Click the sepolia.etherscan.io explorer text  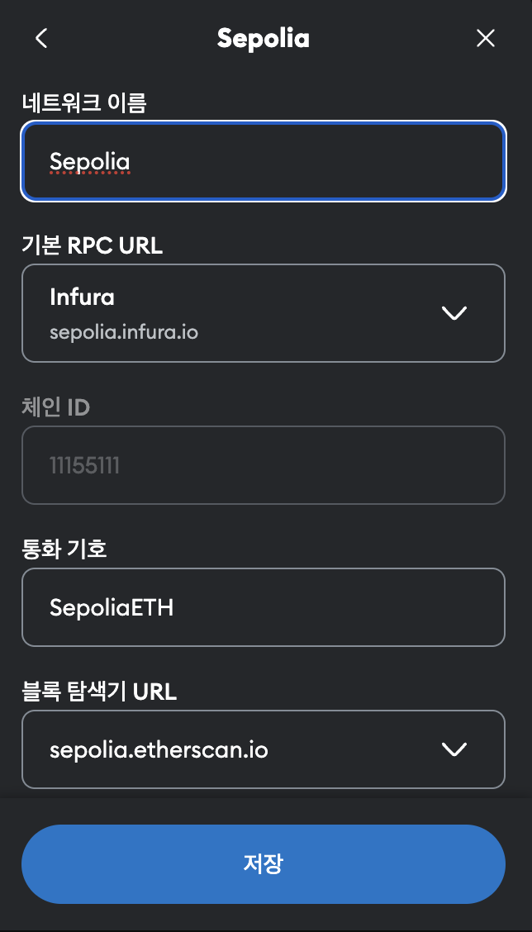coord(159,749)
